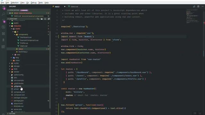This screenshot has width=205, height=115.
Task: Open the Search view in activity bar
Action: click(4, 14)
